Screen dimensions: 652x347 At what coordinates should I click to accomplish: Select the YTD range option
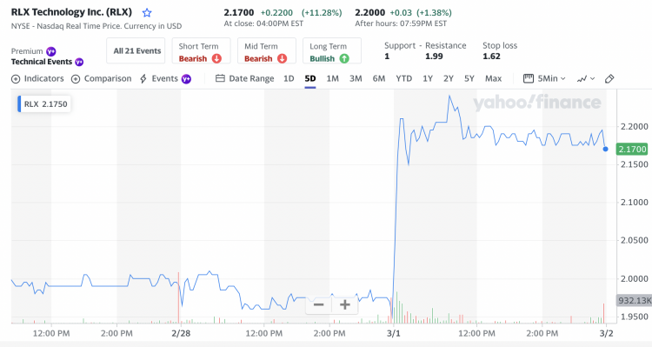403,78
